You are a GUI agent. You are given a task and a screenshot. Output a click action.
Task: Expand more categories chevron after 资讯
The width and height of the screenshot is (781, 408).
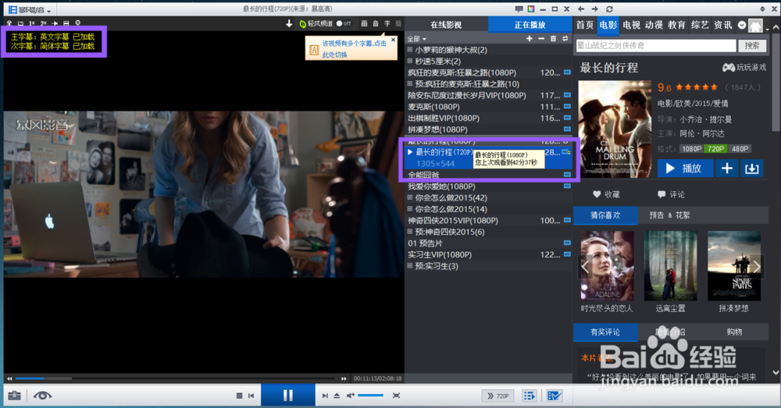[742, 25]
